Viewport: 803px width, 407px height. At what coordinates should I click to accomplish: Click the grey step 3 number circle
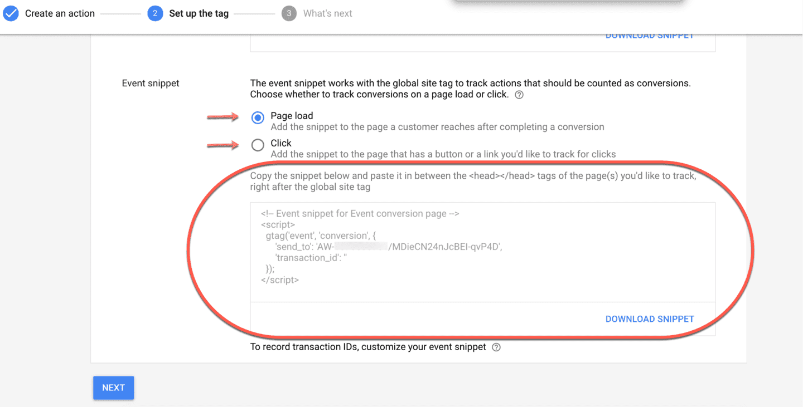[289, 13]
